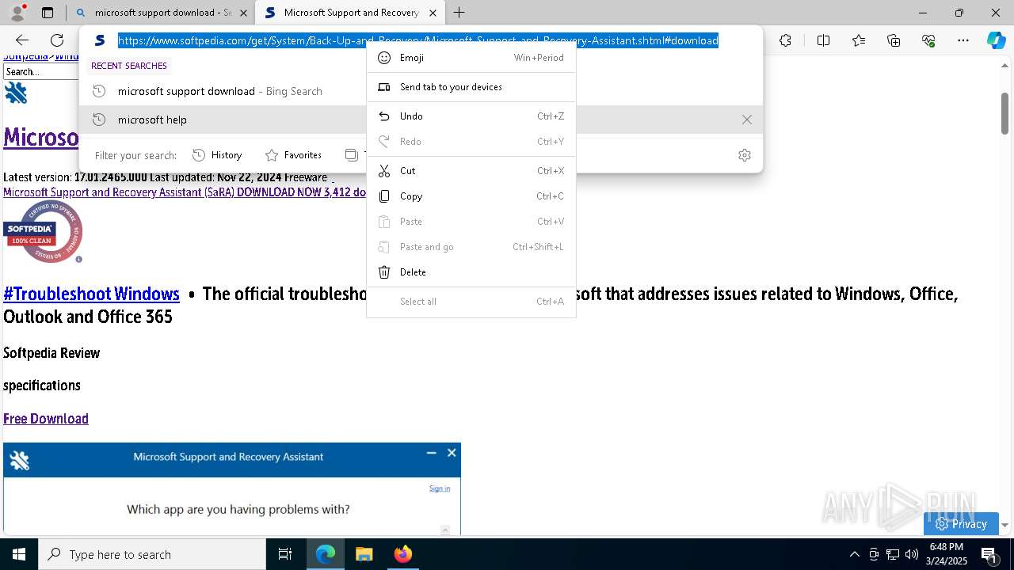Click the volume speaker tray icon

(912, 554)
